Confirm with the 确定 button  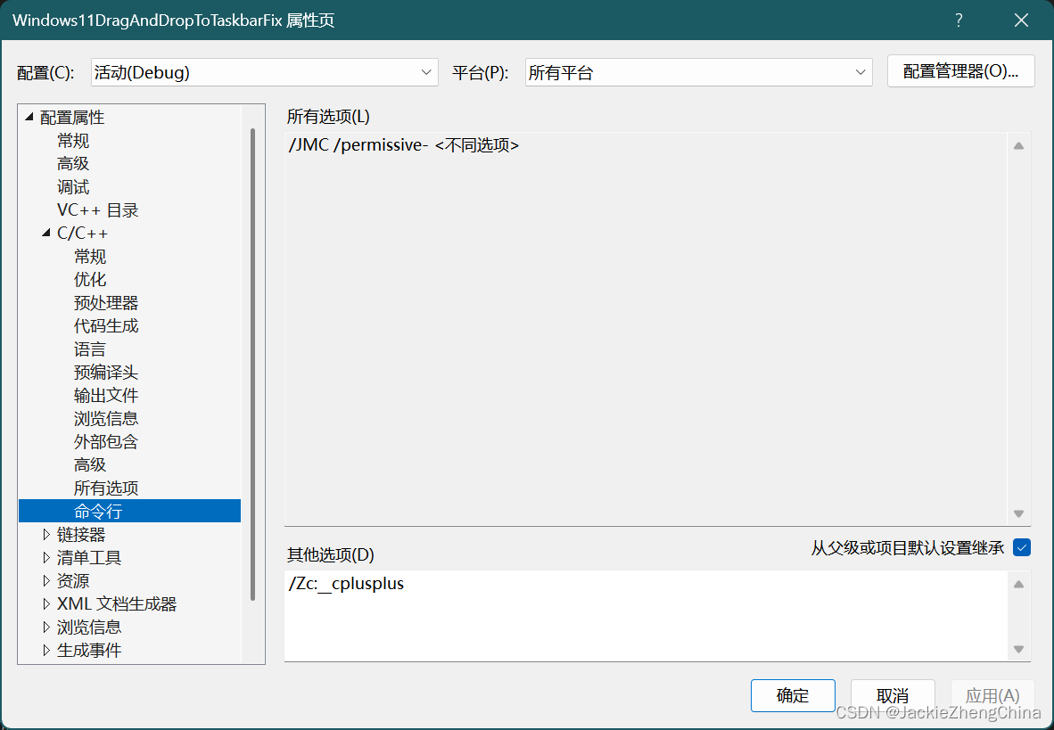point(794,695)
